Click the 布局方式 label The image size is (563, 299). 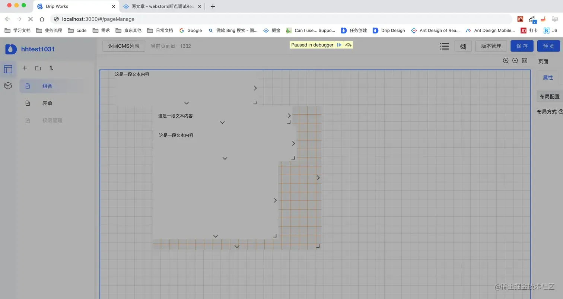[x=547, y=112]
